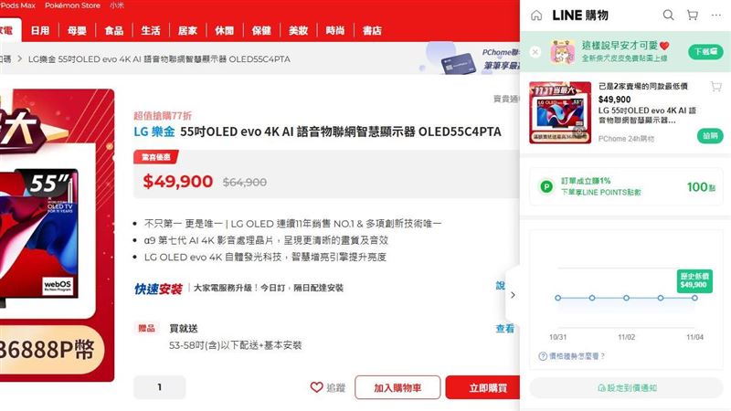
Task: Select the 居家 category tab
Action: click(x=187, y=31)
